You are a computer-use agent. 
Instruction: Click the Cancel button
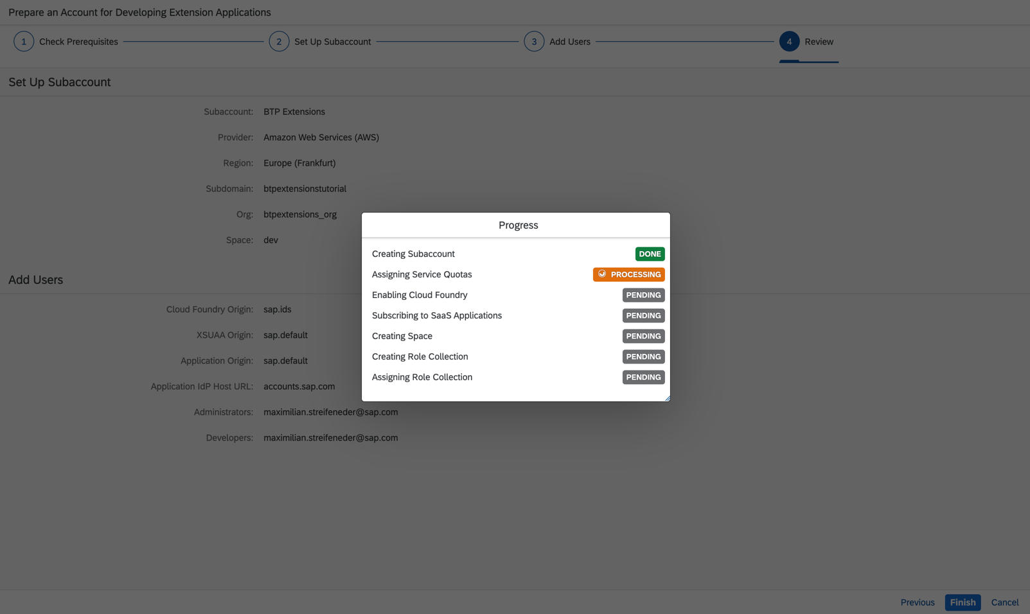[x=1004, y=602]
